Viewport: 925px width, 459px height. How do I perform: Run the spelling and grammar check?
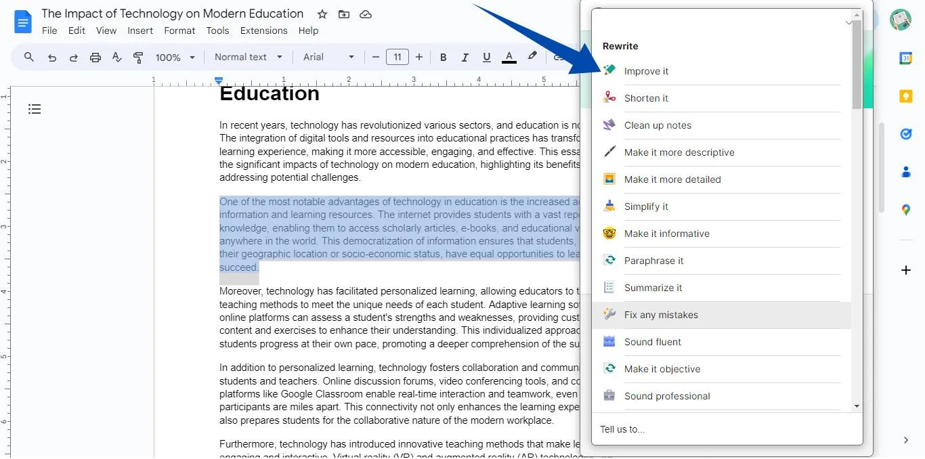pos(116,57)
